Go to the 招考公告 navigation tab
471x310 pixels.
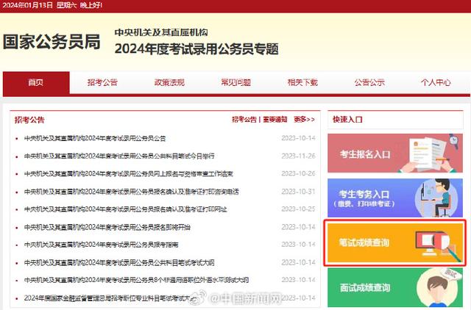point(102,82)
